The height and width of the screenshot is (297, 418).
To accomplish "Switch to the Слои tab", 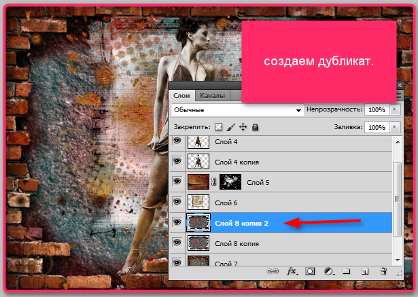I will 181,95.
